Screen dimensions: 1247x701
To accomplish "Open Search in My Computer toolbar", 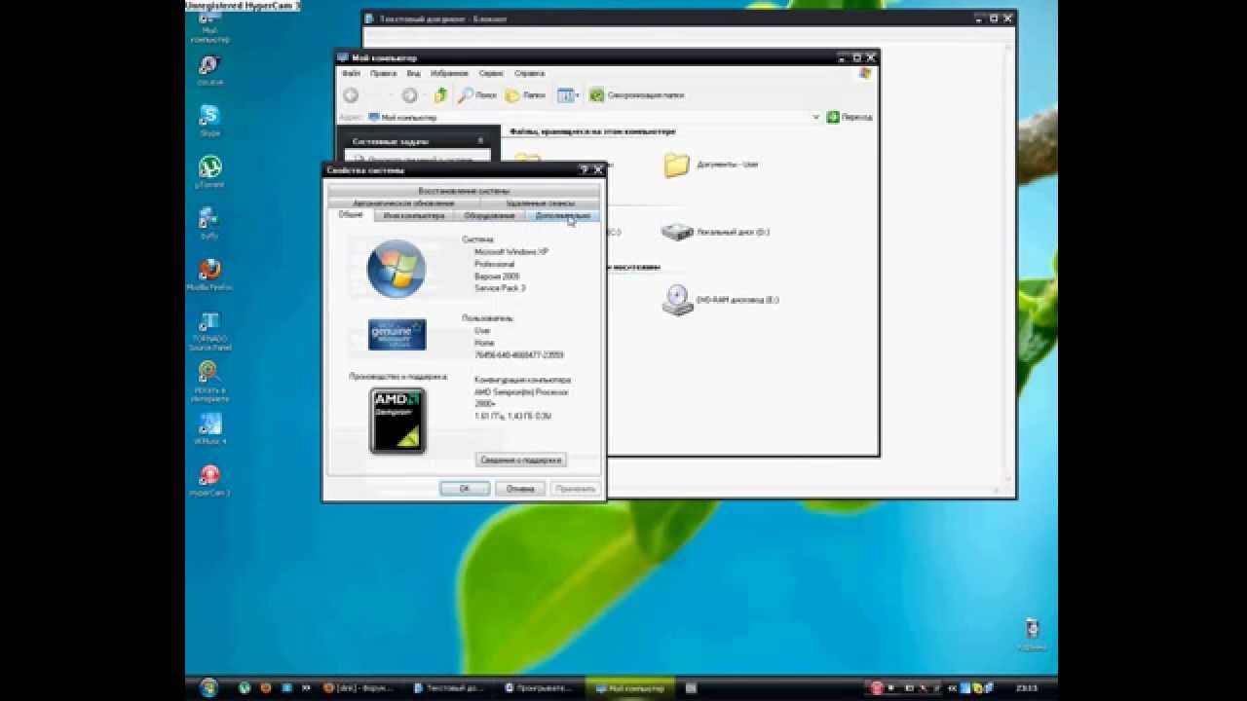I will (478, 95).
